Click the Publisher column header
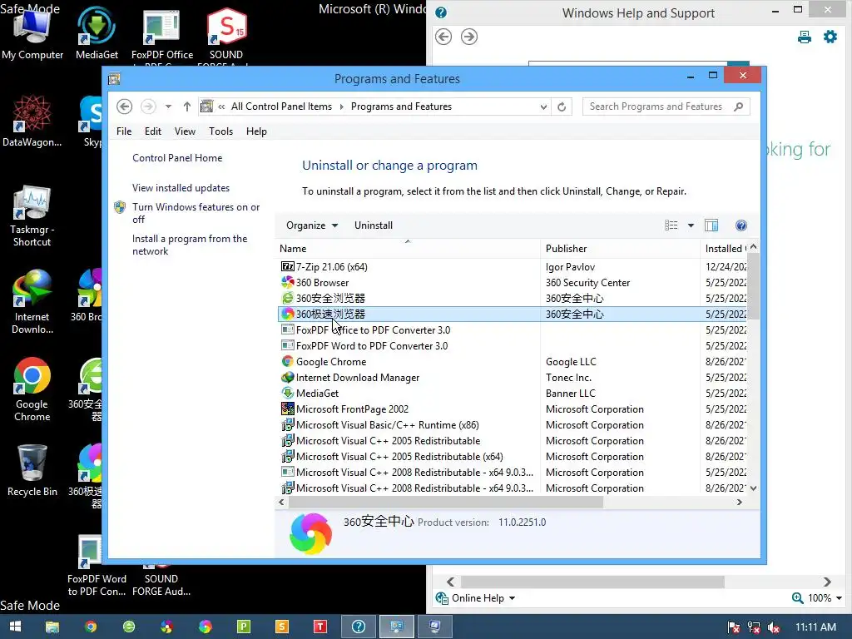The width and height of the screenshot is (852, 639). [621, 249]
